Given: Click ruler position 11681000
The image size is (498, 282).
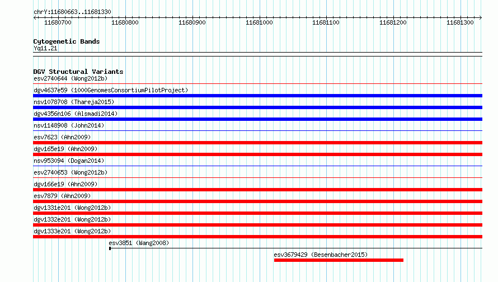Looking at the screenshot, I should pos(259,22).
